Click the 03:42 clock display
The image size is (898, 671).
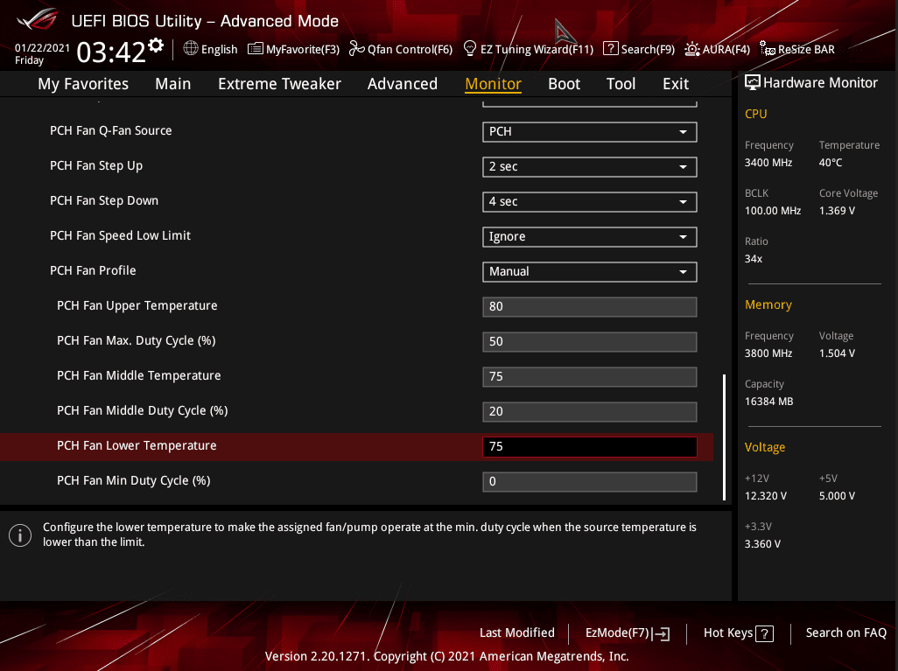pos(110,52)
